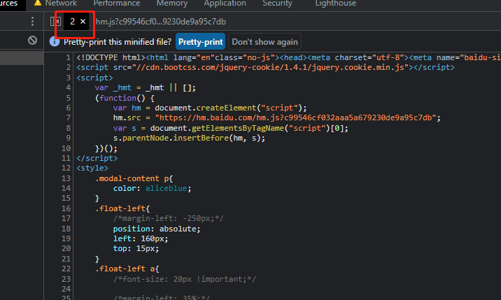Open the three-dot more options menu
The height and width of the screenshot is (300, 501).
pos(32,22)
